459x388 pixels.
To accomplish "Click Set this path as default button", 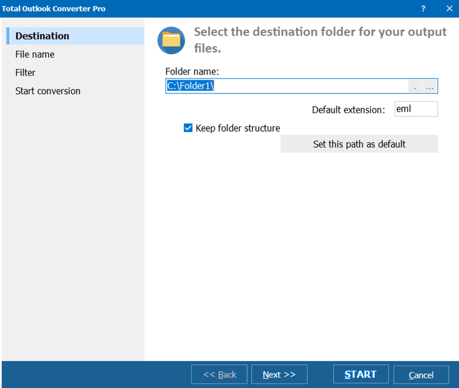I will pyautogui.click(x=359, y=144).
